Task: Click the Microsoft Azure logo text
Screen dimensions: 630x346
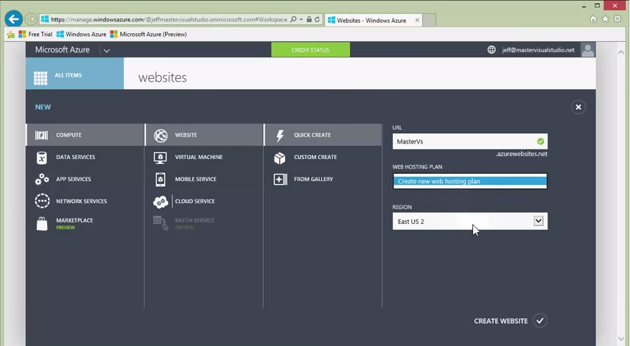Action: tap(63, 50)
